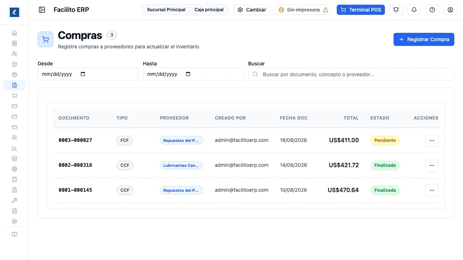463x260 pixels.
Task: Open actions menu for document 0001-000145
Action: click(x=432, y=190)
